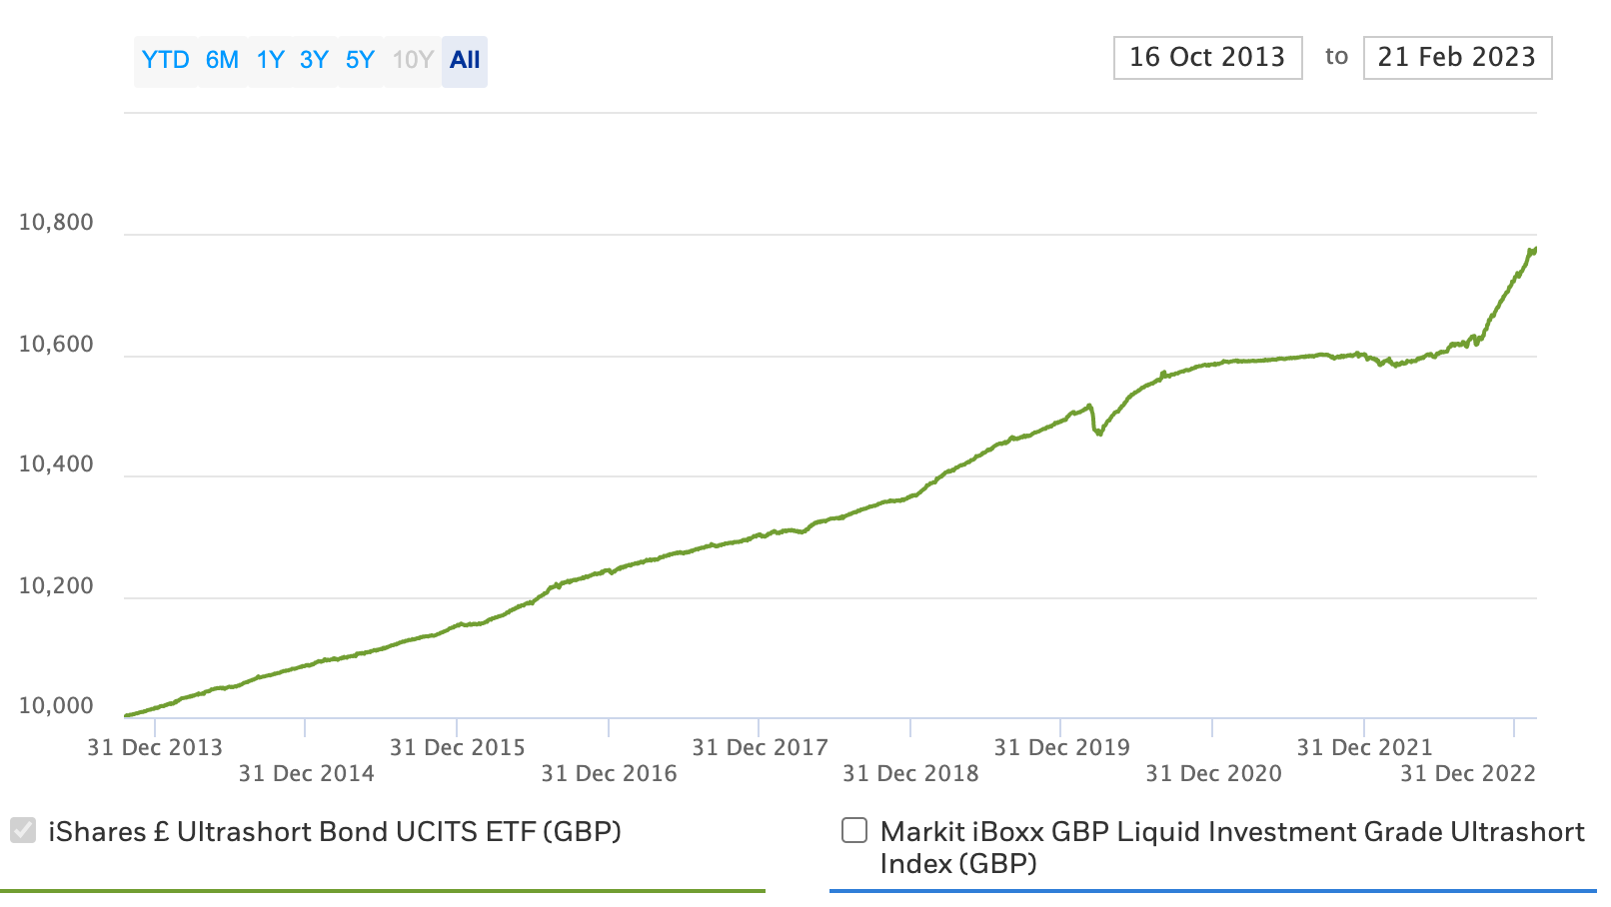Click the 31 Dec 2022 axis label
The width and height of the screenshot is (1611, 907).
point(1467,773)
